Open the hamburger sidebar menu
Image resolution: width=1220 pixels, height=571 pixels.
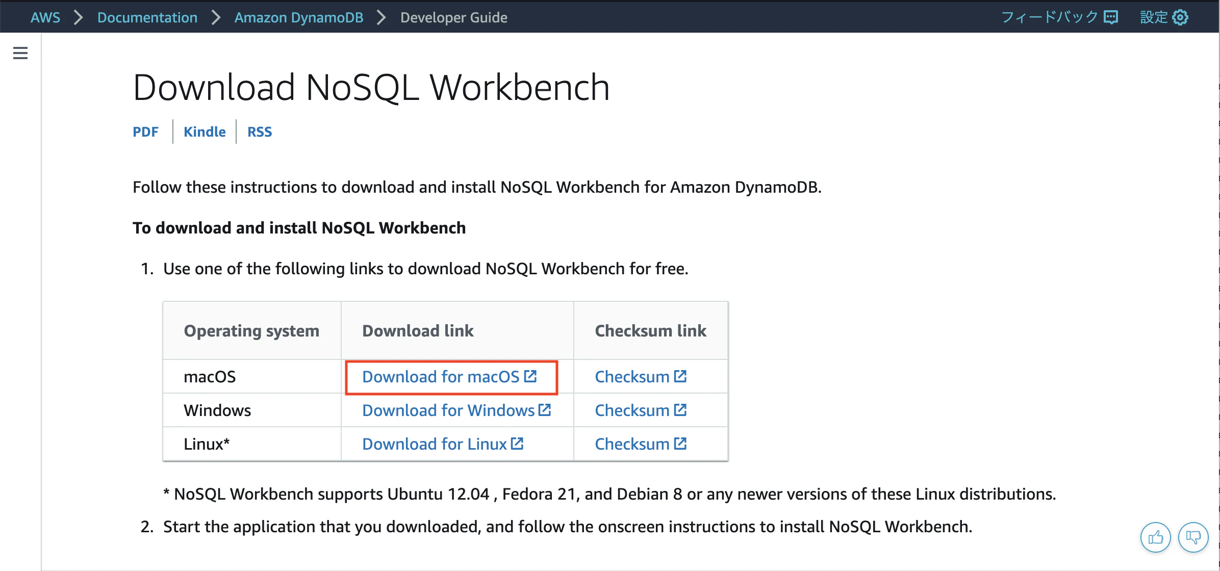(x=20, y=53)
